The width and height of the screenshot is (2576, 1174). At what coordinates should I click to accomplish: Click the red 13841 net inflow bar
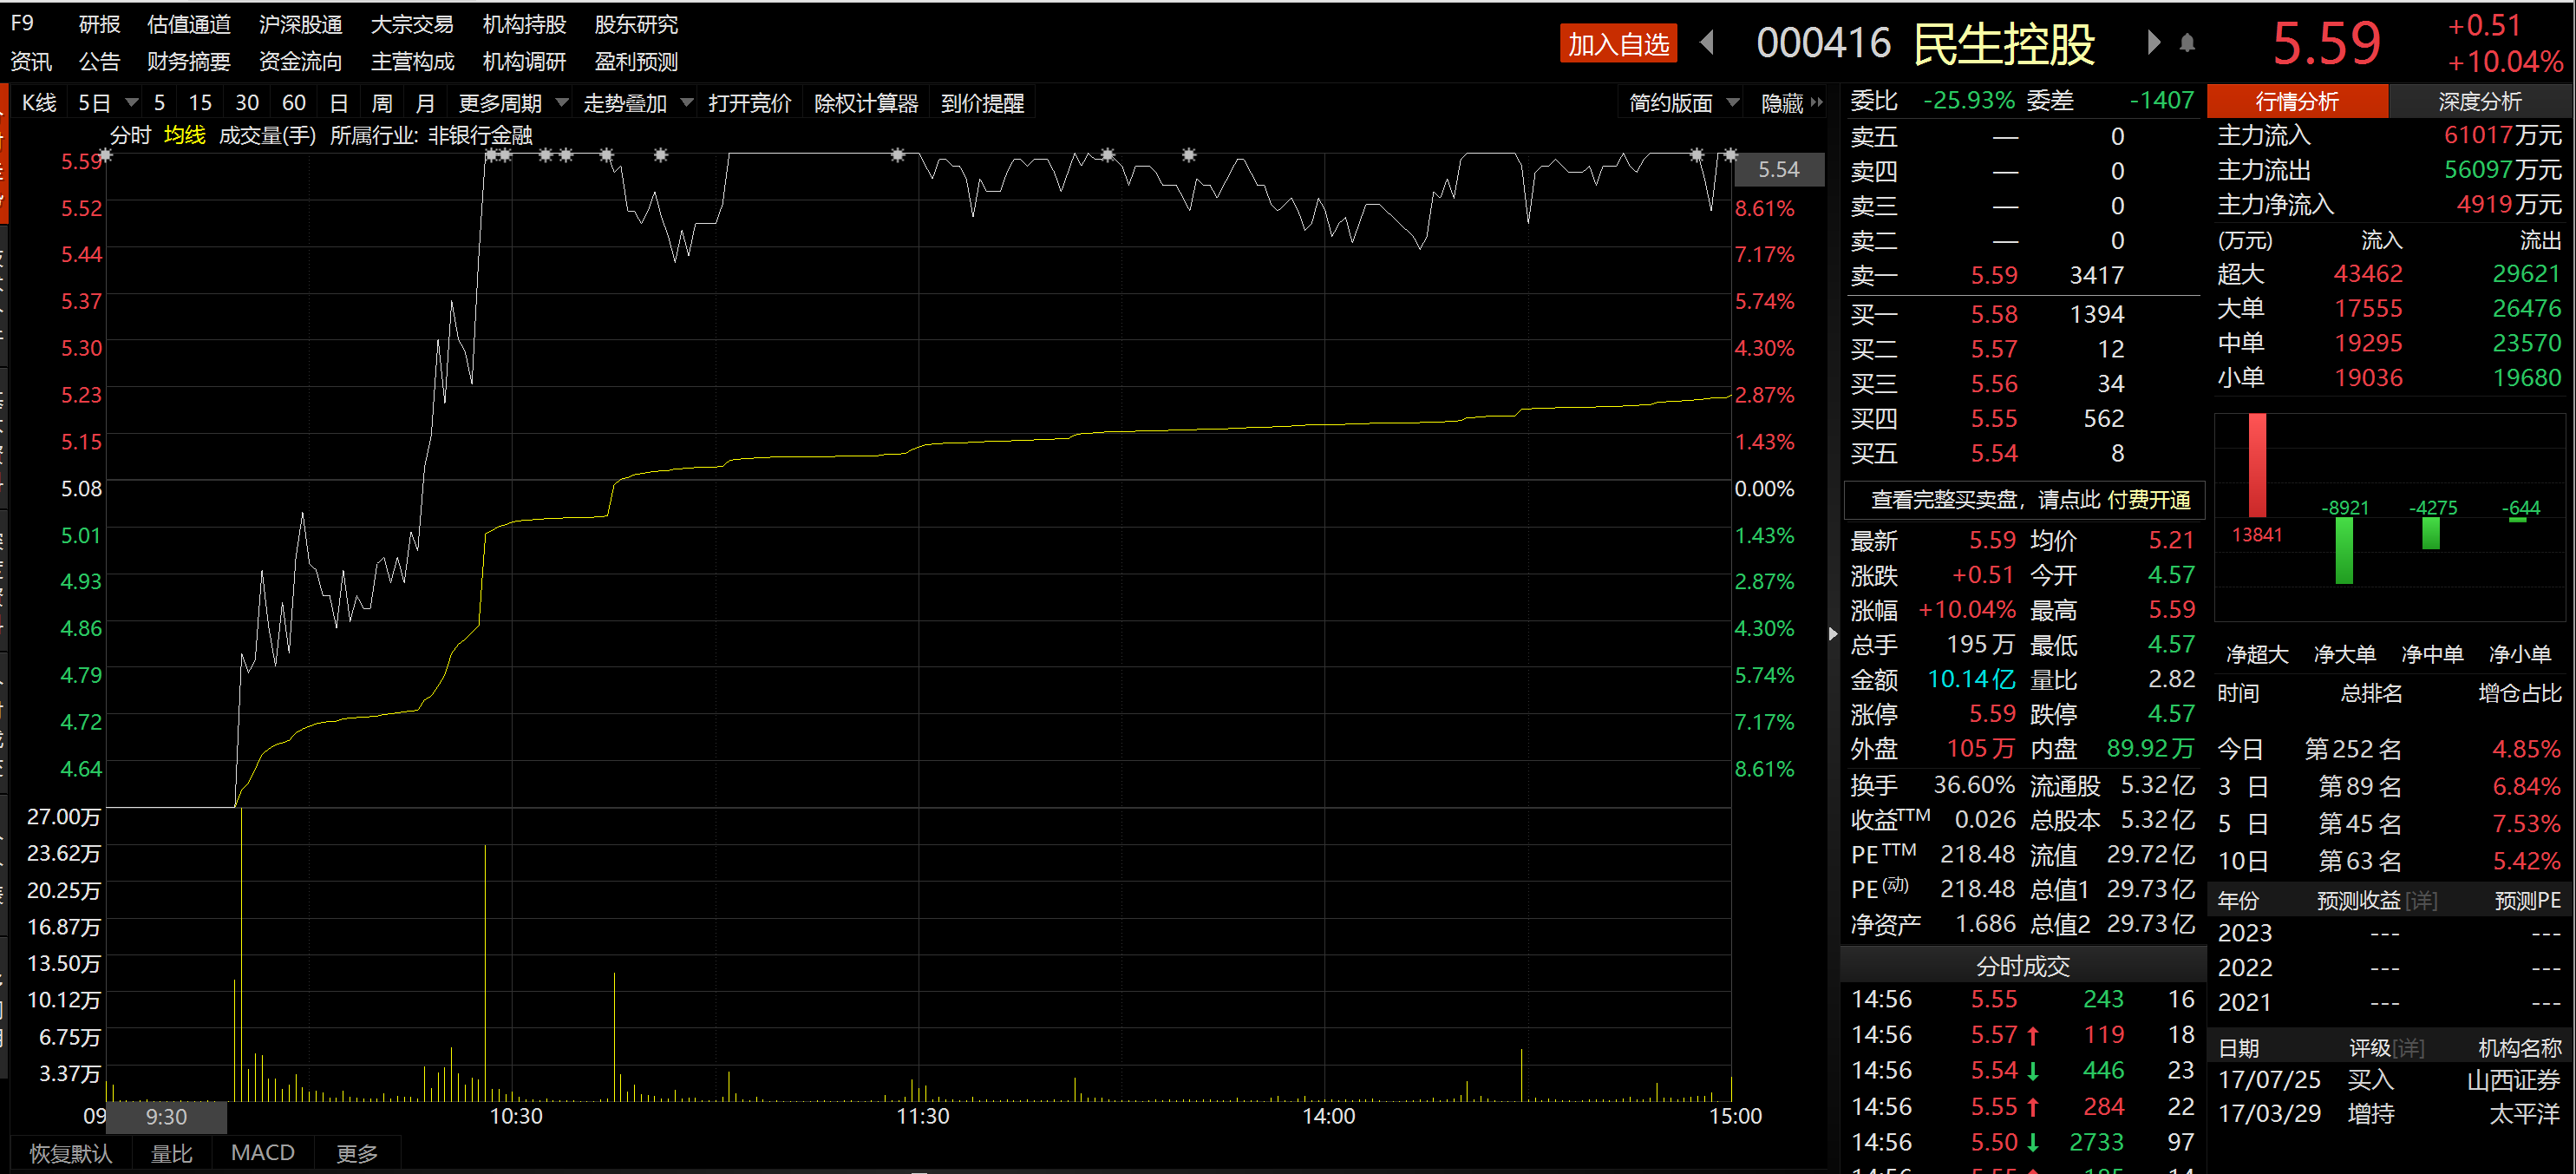tap(2257, 465)
